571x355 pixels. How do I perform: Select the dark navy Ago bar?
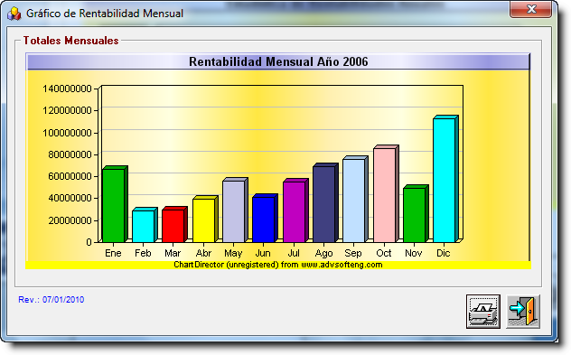323,204
